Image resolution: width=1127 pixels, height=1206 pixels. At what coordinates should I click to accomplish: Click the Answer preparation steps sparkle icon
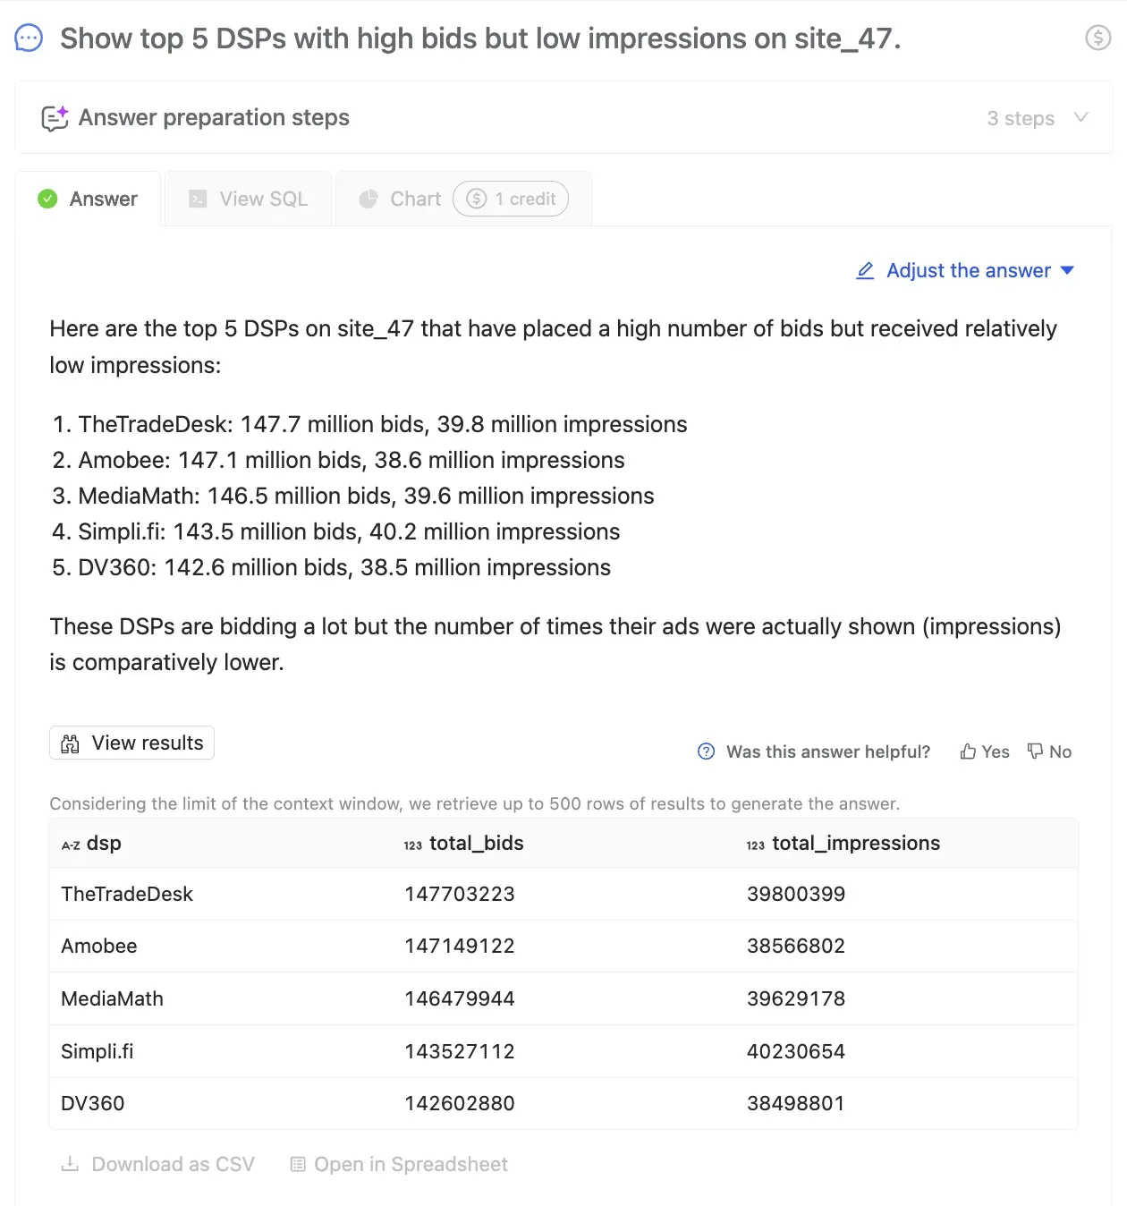(x=55, y=118)
